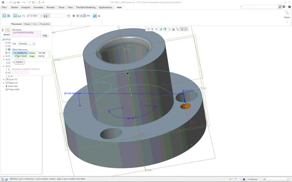This screenshot has height=182, width=292.
Task: Switch to the Model ribbon tab
Action: (14, 8)
